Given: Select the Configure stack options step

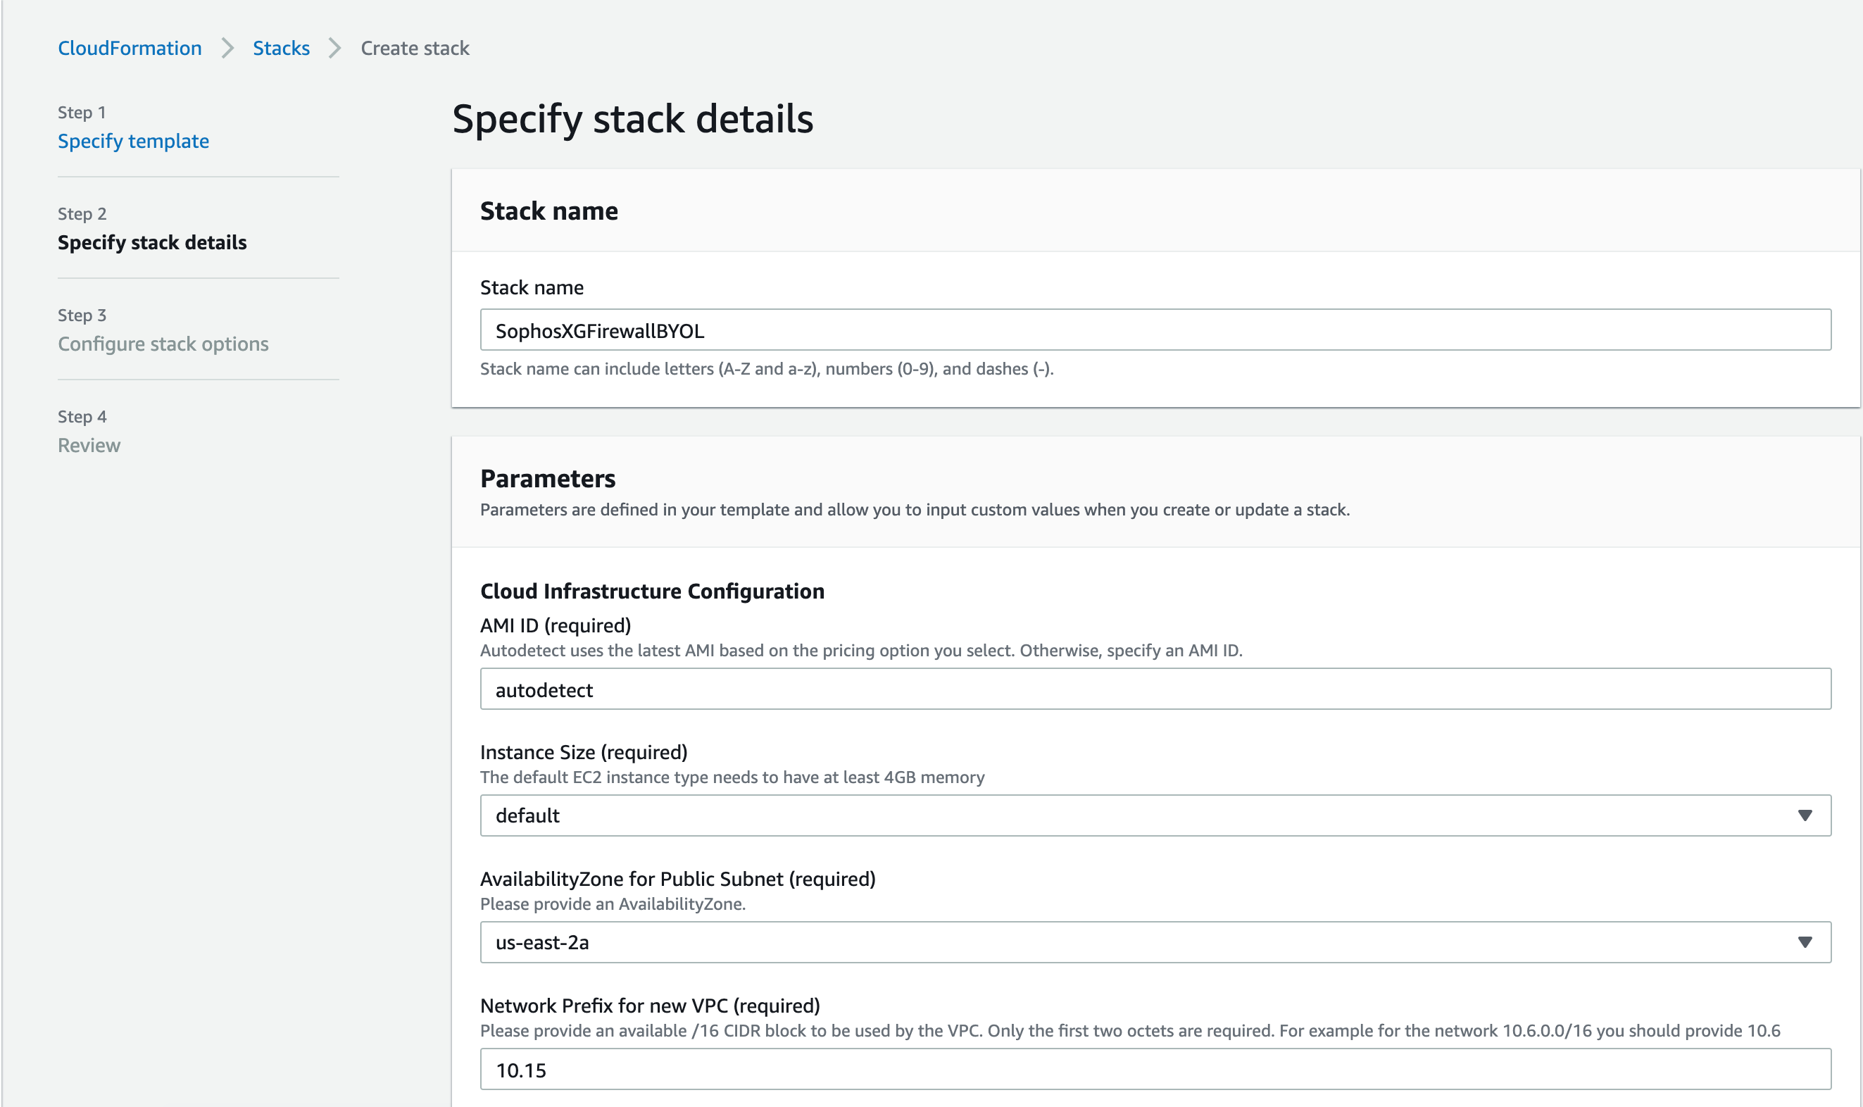Looking at the screenshot, I should click(x=163, y=344).
